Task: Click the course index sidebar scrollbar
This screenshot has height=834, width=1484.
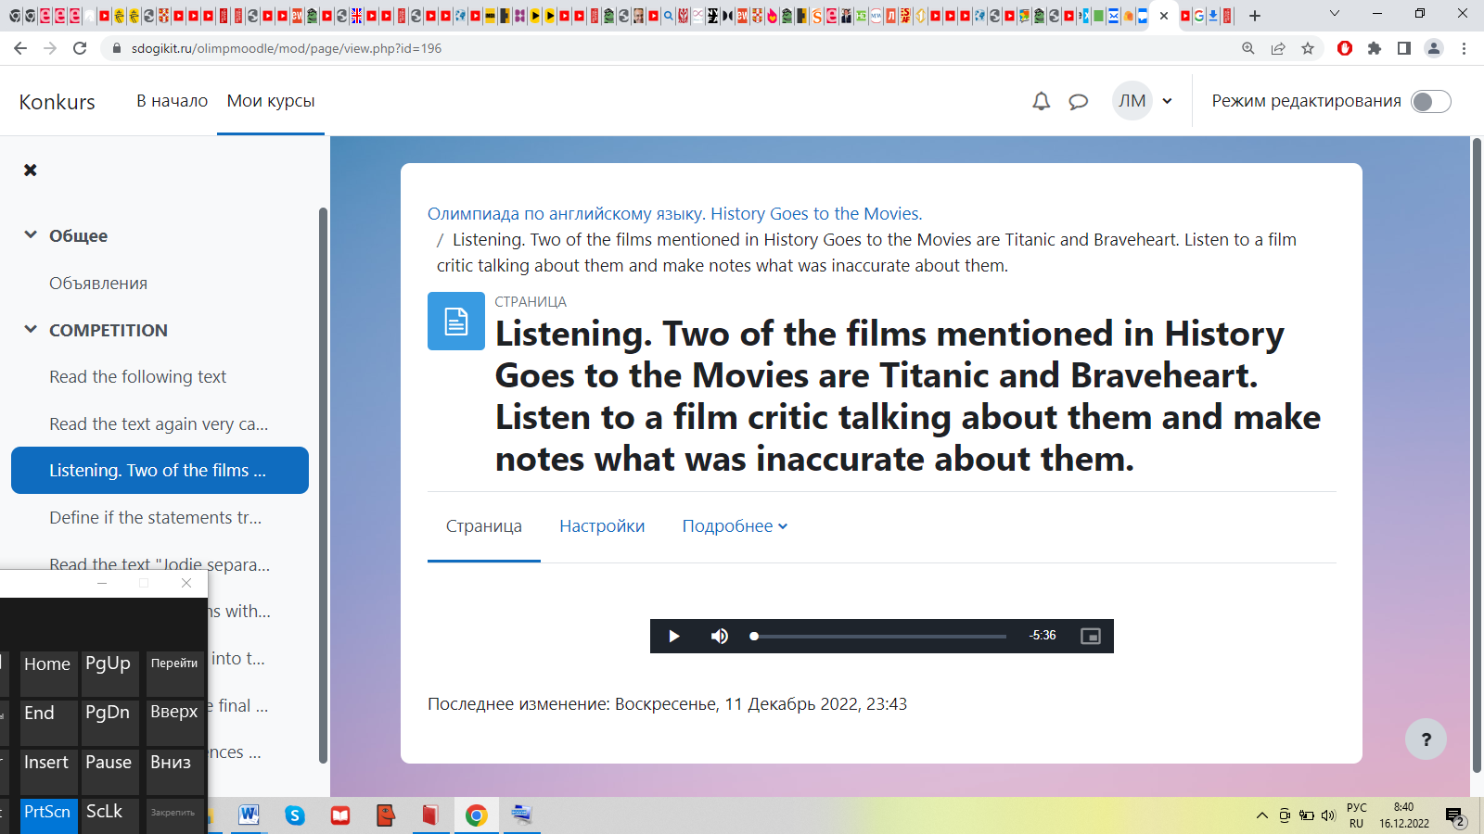Action: click(x=323, y=486)
